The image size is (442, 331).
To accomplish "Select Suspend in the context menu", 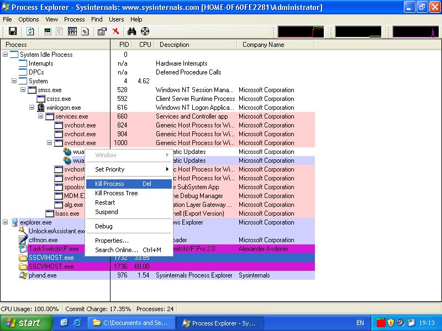I will coord(129,212).
